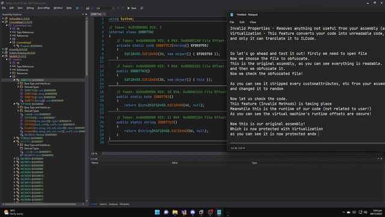Switch to the Modules bottom tab
The height and width of the screenshot is (217, 385).
[125, 204]
